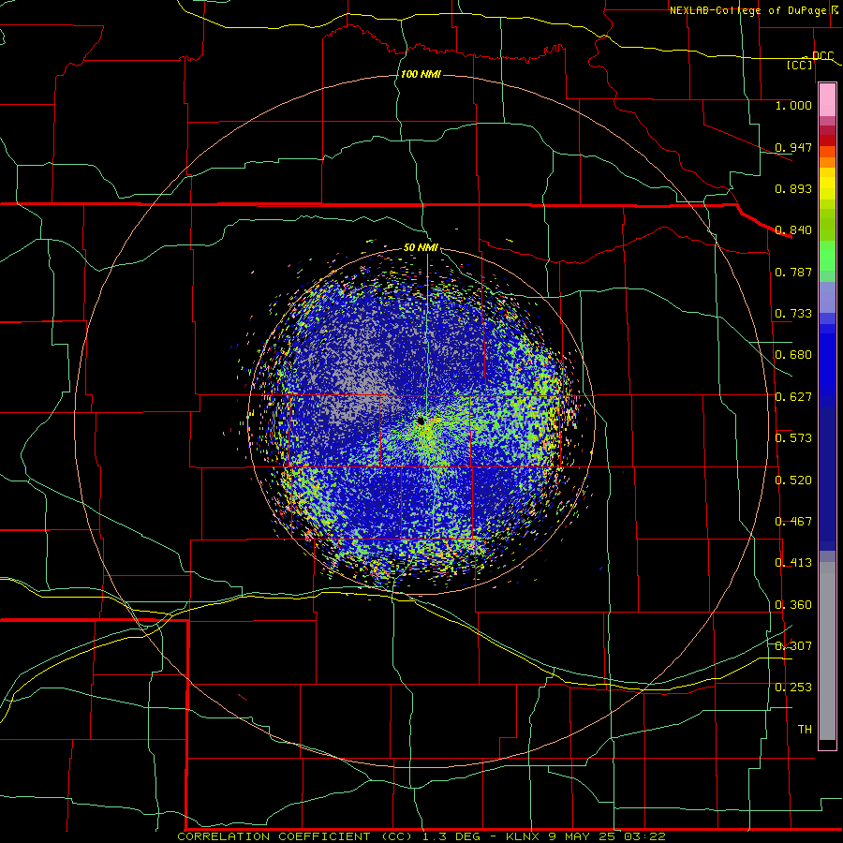The width and height of the screenshot is (843, 843).
Task: Click the 0.467 value on the color scale
Action: 793,522
